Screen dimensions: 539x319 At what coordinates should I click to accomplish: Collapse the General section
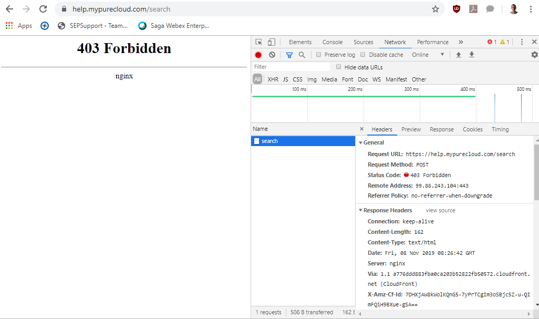tap(360, 142)
